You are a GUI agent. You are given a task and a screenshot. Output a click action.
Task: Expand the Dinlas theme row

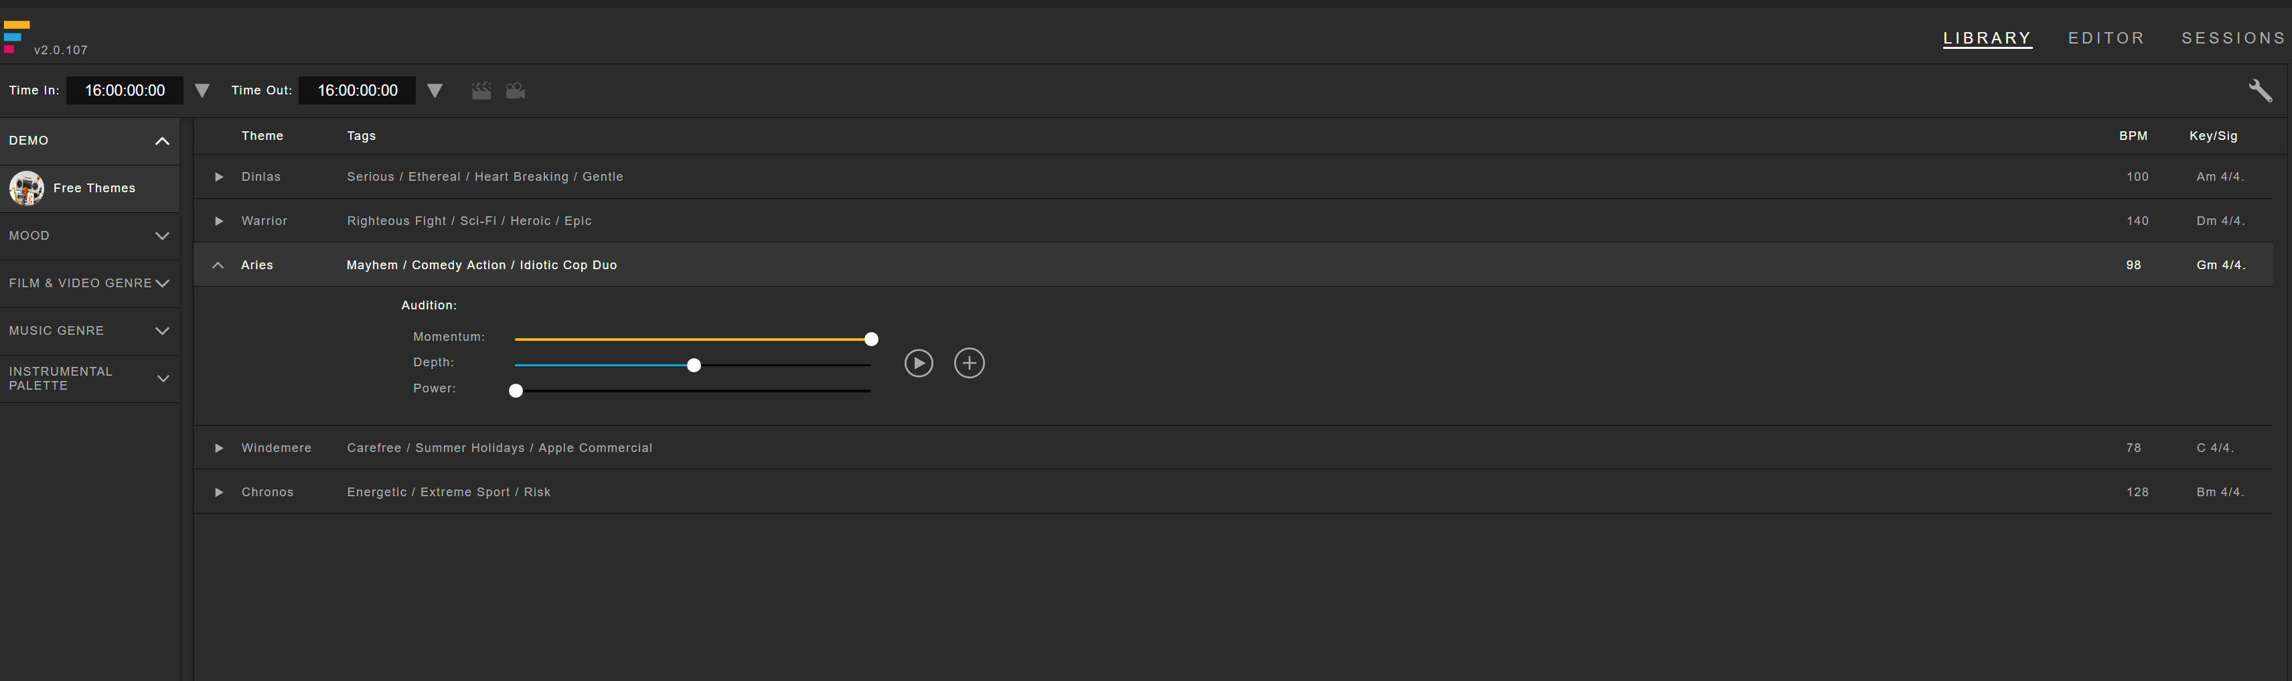tap(219, 177)
